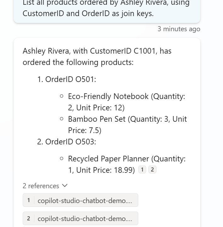This screenshot has width=223, height=227.
Task: Open first copilot-studio-chatbot-demo reference card
Action: [80, 200]
